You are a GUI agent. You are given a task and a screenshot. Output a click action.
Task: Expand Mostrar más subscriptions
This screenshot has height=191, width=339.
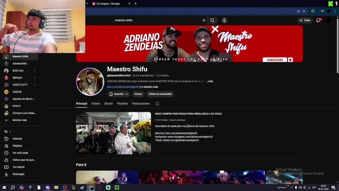click(19, 120)
